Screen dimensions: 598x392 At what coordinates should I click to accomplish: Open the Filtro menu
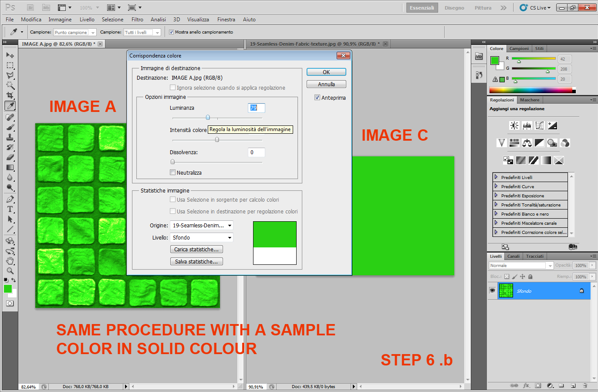tap(137, 19)
